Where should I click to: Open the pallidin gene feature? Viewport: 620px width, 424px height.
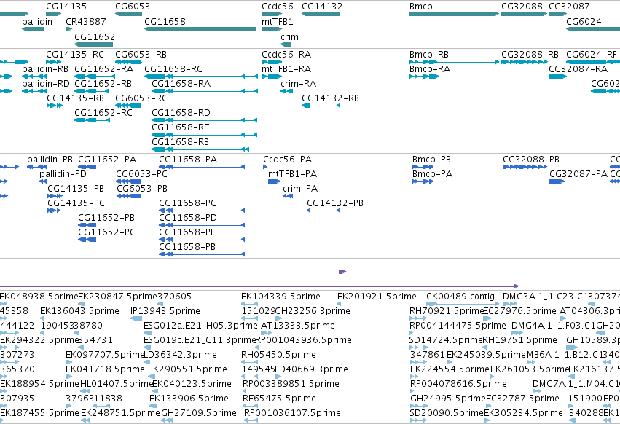click(x=34, y=29)
